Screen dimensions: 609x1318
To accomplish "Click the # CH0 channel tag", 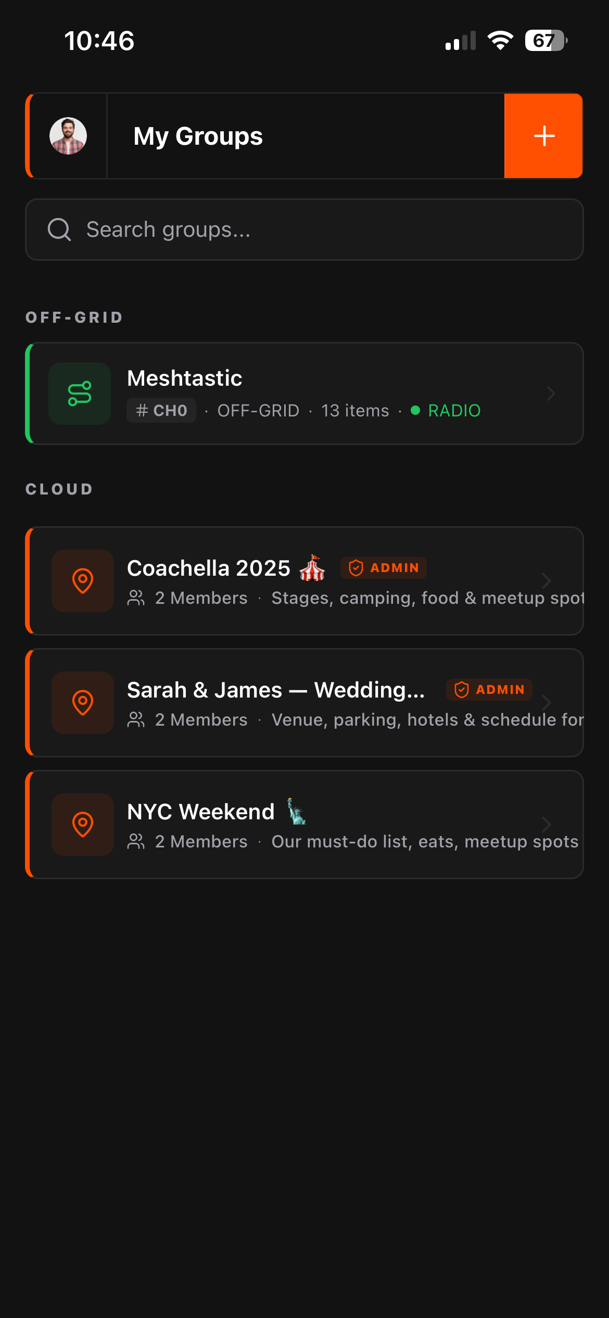I will [161, 411].
